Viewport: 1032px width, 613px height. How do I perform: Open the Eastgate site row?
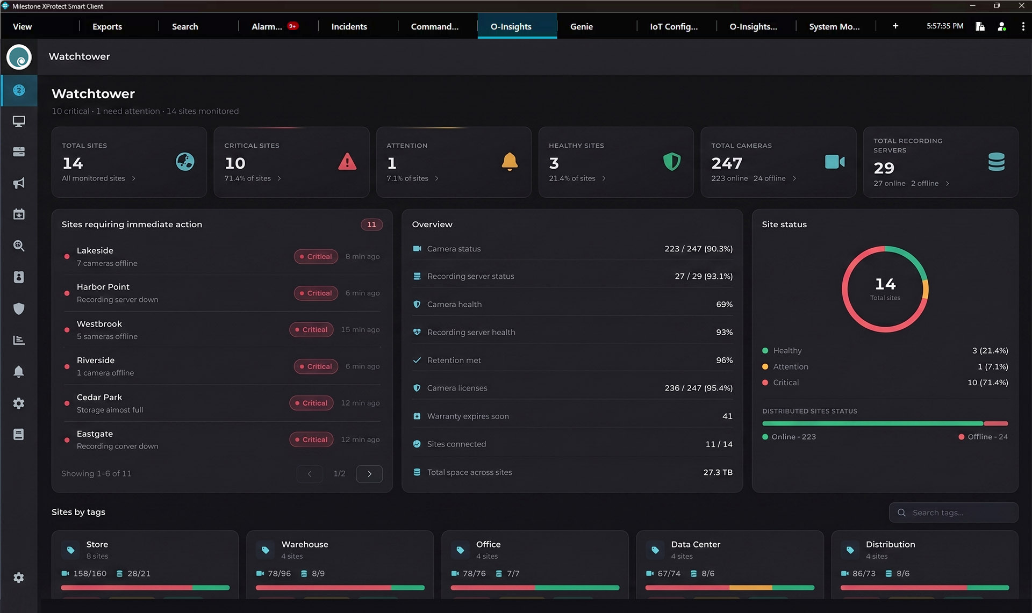(222, 439)
